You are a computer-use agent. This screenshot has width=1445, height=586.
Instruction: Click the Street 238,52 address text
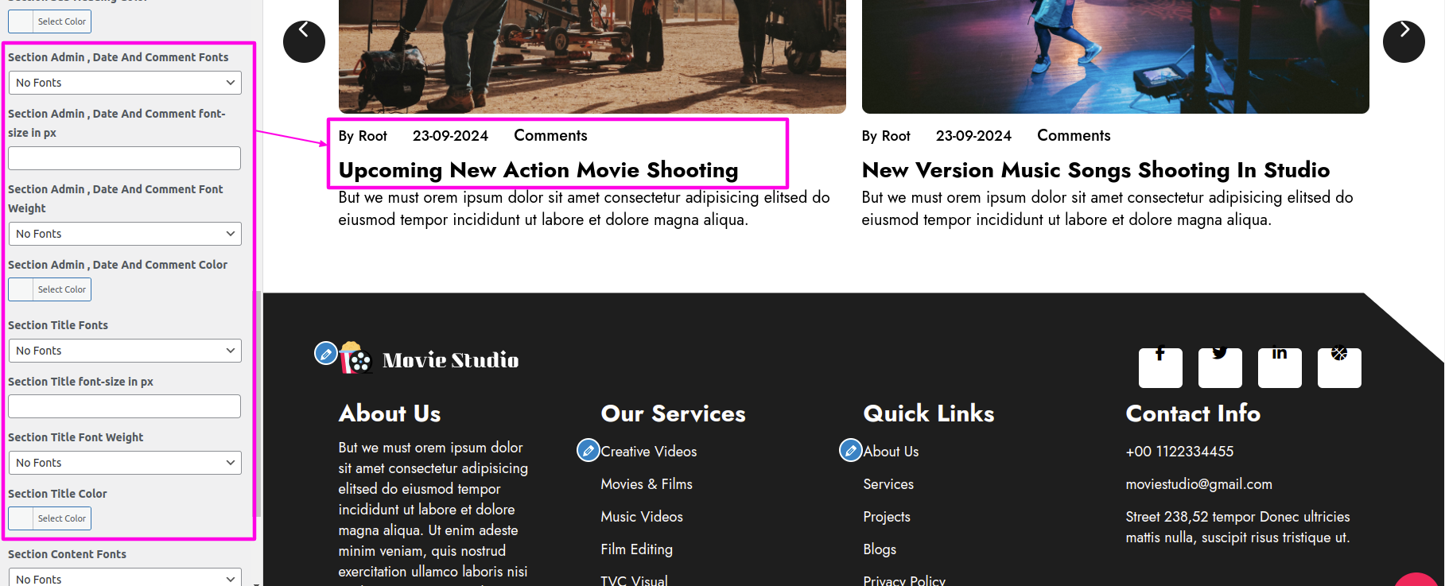pyautogui.click(x=1237, y=527)
